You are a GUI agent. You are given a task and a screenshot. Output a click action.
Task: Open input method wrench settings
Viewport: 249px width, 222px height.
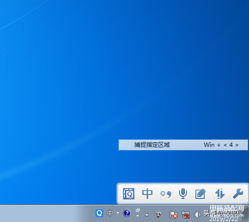click(x=238, y=194)
